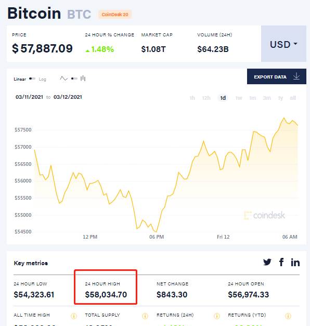Image resolution: width=310 pixels, height=326 pixels.
Task: Select the candlestick chart icon
Action: [x=83, y=79]
